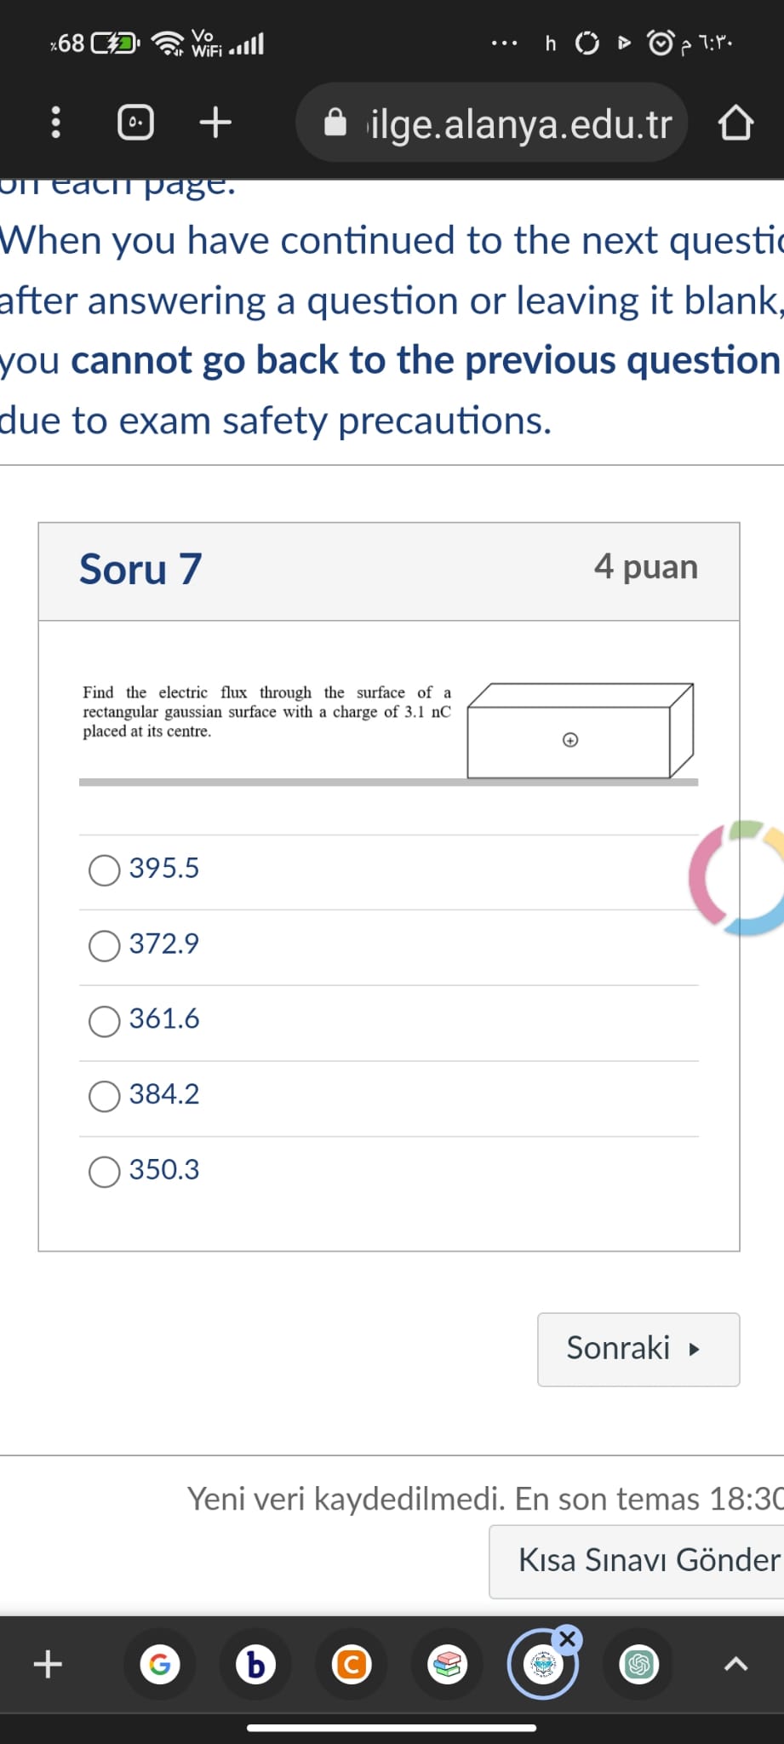Tap the padlock icon in the address bar

[x=337, y=121]
